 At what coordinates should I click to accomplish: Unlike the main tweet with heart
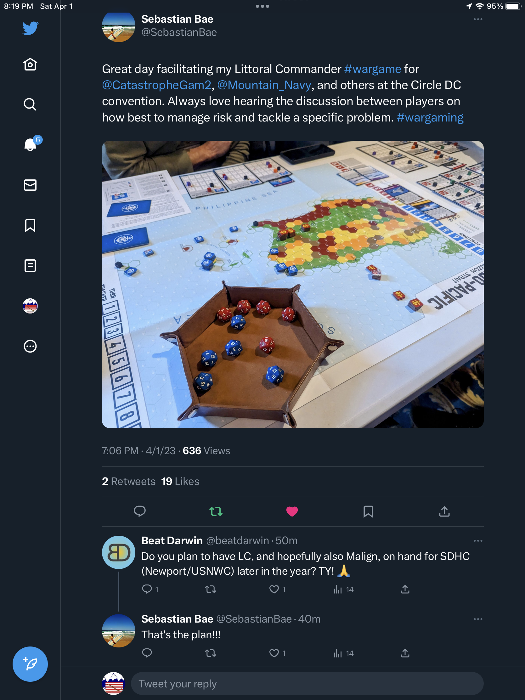[292, 511]
